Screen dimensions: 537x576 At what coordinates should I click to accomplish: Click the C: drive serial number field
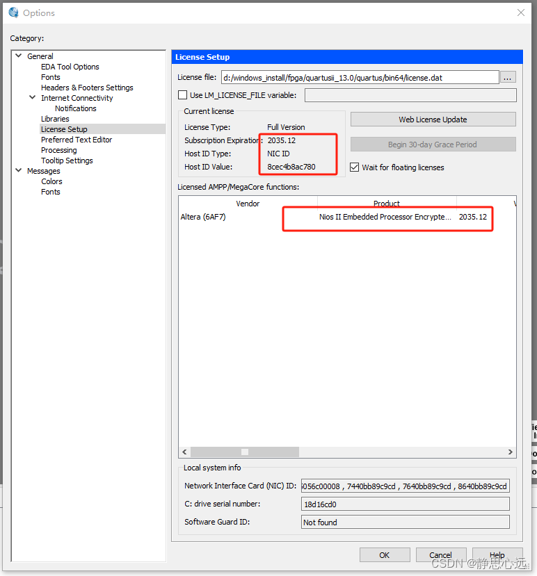[x=406, y=504]
